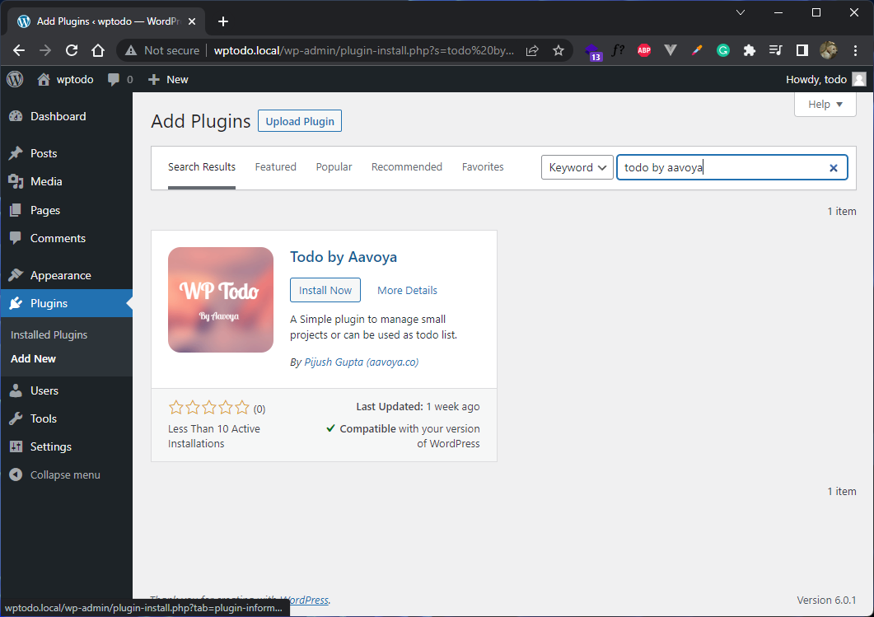Open Comments in the sidebar

67,239
